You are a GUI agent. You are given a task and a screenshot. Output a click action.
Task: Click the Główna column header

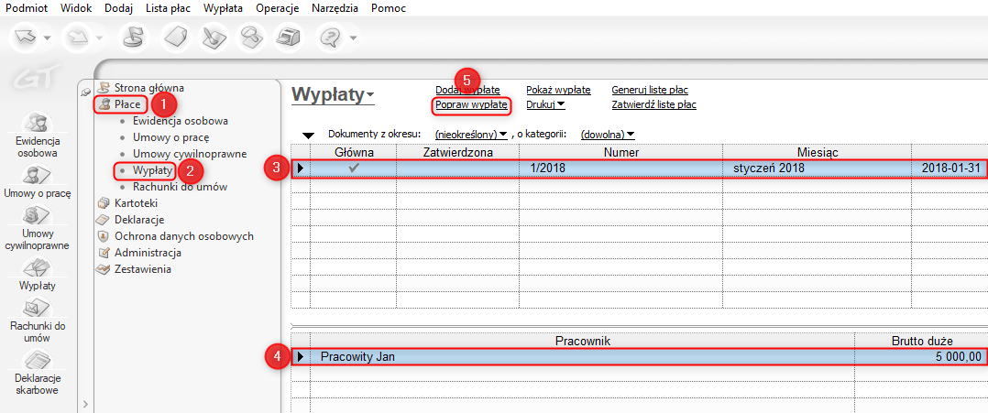354,152
